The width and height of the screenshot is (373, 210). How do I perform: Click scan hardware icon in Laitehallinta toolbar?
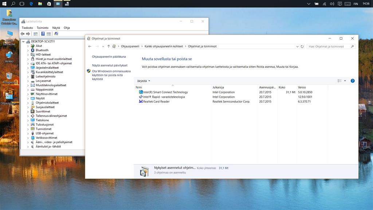[x=56, y=34]
